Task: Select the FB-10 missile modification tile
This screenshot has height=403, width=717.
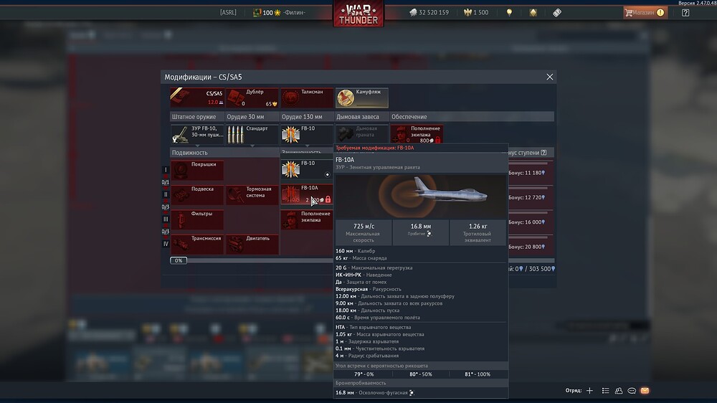Action: [307, 170]
